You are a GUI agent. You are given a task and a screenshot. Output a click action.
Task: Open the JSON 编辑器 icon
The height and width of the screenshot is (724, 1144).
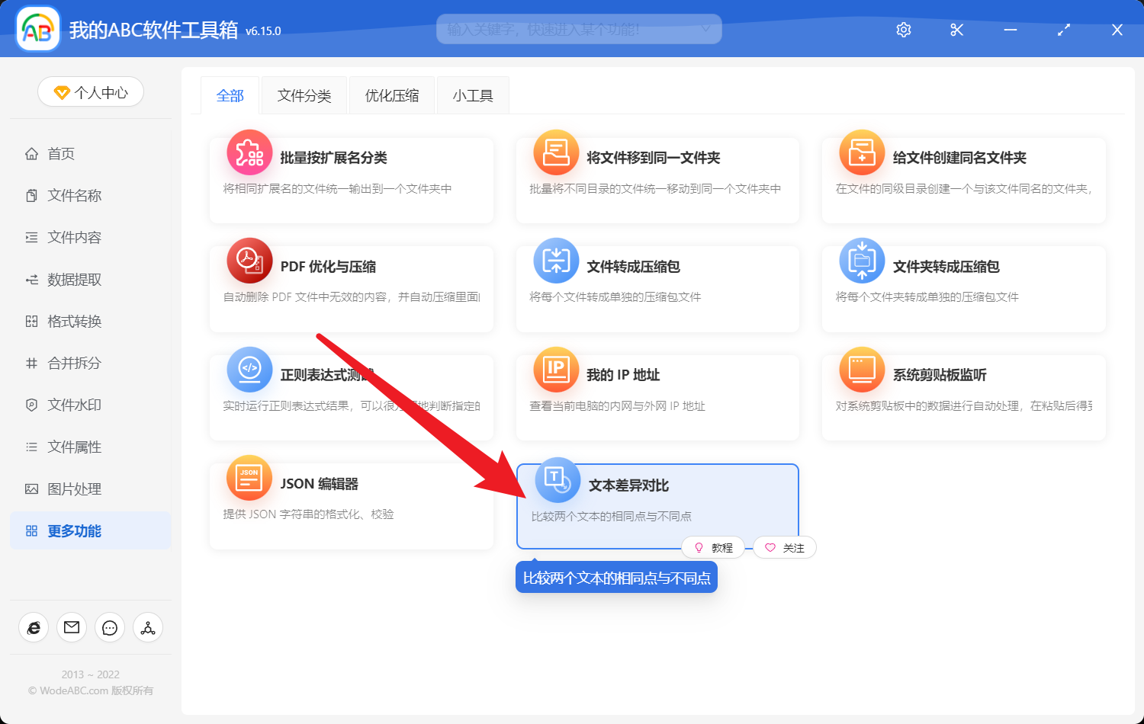(249, 478)
